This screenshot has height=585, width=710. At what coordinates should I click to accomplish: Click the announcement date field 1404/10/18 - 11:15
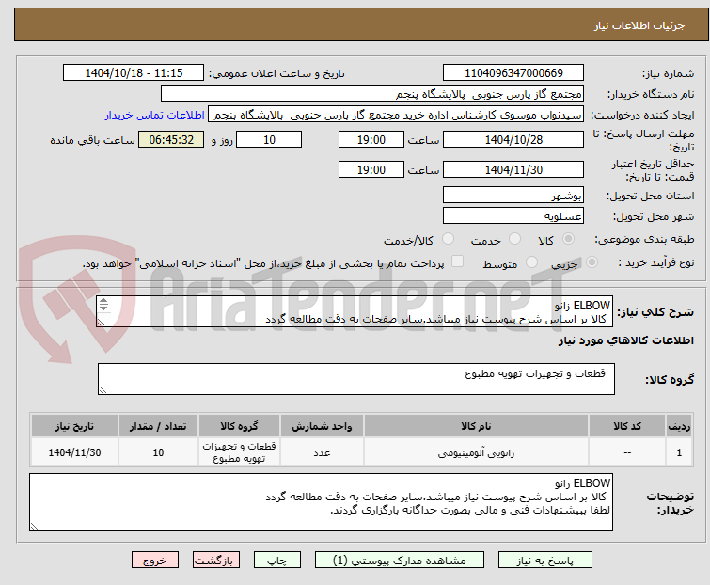click(134, 73)
